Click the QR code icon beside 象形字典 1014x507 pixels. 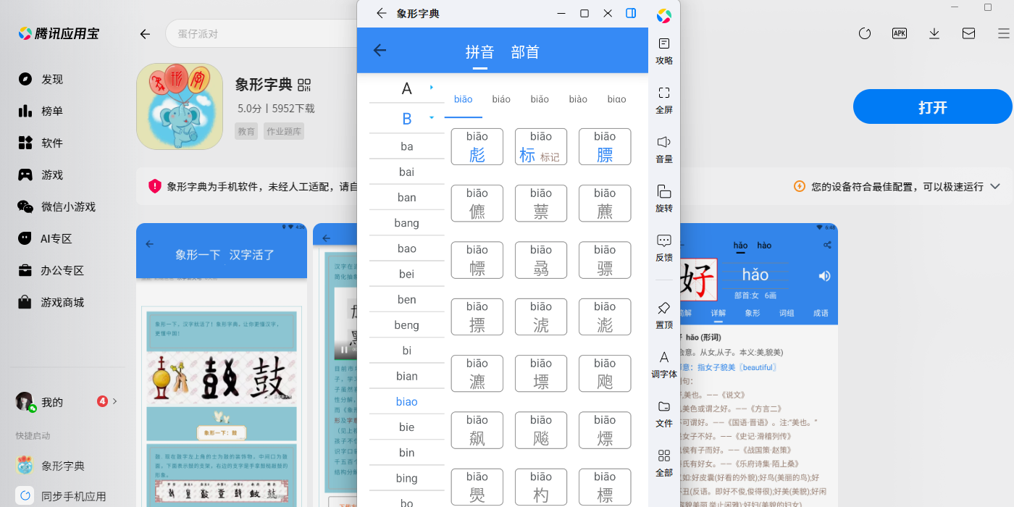point(304,85)
